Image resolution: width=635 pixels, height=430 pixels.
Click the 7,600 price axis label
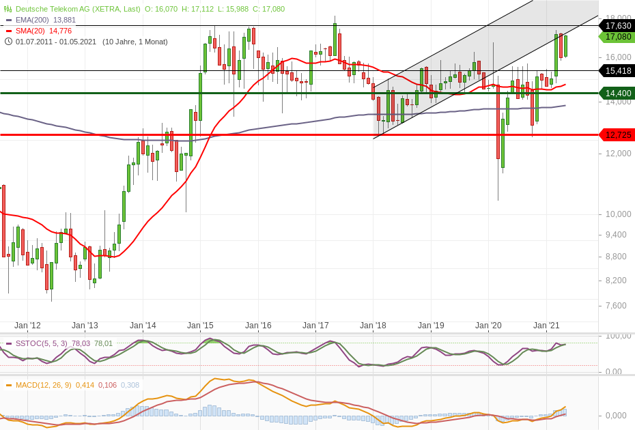[616, 305]
